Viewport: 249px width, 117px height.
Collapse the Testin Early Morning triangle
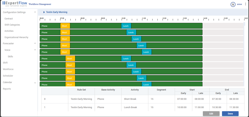44,12
